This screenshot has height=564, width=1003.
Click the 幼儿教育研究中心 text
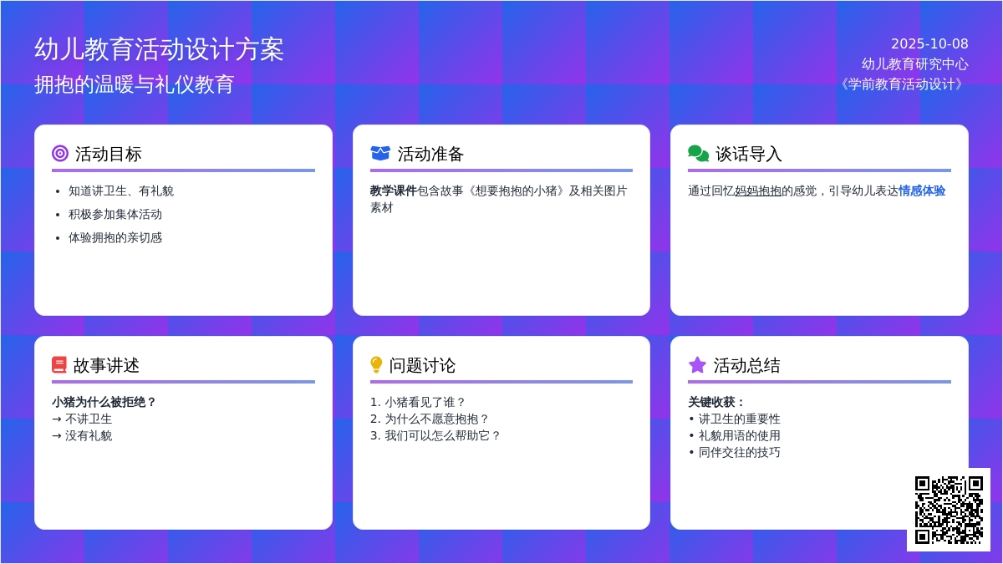point(914,64)
